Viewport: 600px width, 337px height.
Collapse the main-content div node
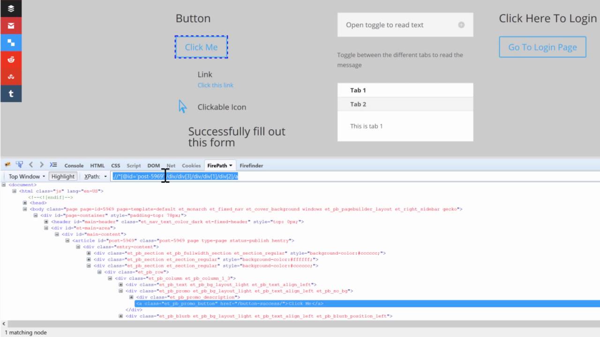57,234
